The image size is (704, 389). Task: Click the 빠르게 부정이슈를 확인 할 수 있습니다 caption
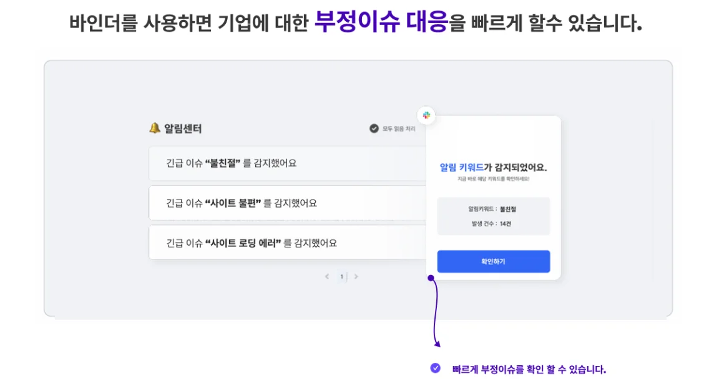(529, 369)
